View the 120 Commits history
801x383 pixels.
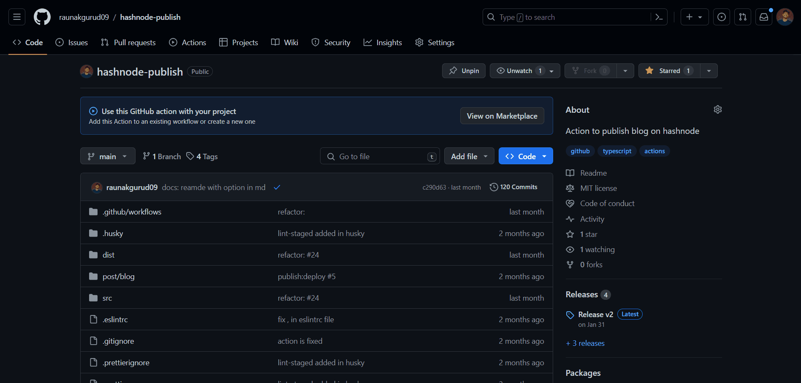[513, 187]
